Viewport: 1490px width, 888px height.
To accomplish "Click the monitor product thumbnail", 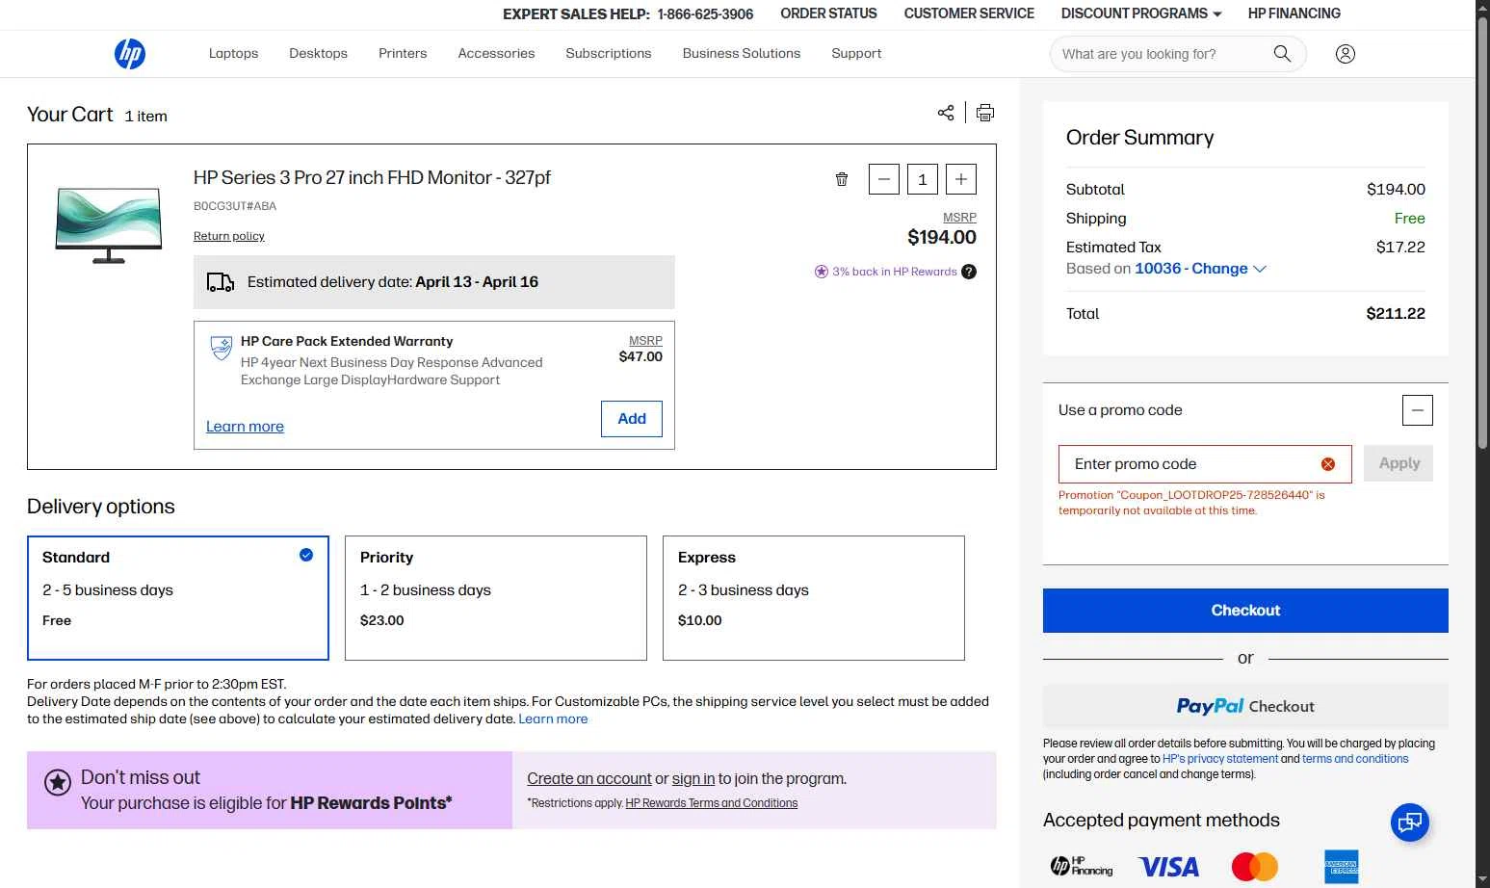I will 109,225.
